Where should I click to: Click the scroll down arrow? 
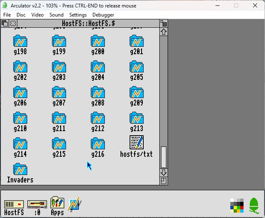coord(163,173)
